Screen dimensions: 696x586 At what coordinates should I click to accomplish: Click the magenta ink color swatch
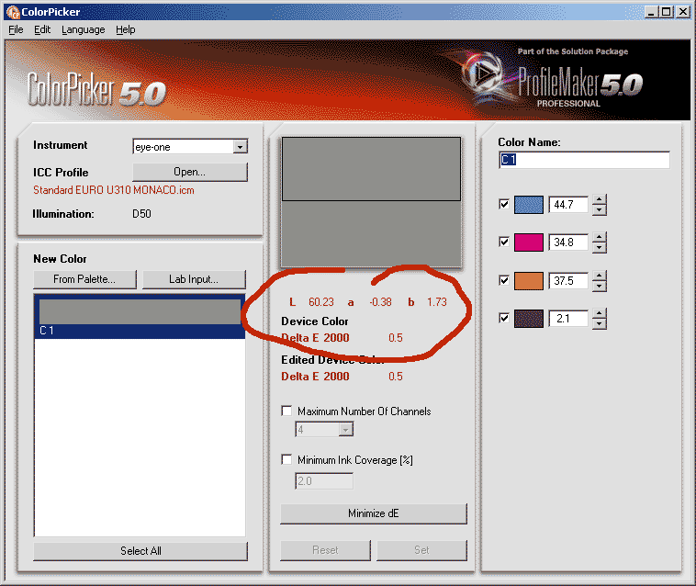point(529,242)
